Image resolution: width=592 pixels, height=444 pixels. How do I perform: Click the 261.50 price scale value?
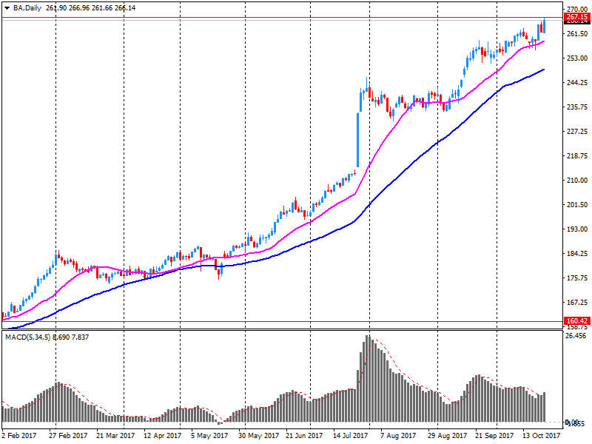point(577,33)
